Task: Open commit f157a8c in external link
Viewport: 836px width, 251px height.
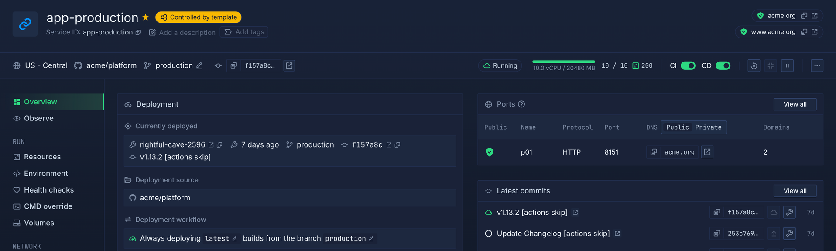Action: click(289, 65)
